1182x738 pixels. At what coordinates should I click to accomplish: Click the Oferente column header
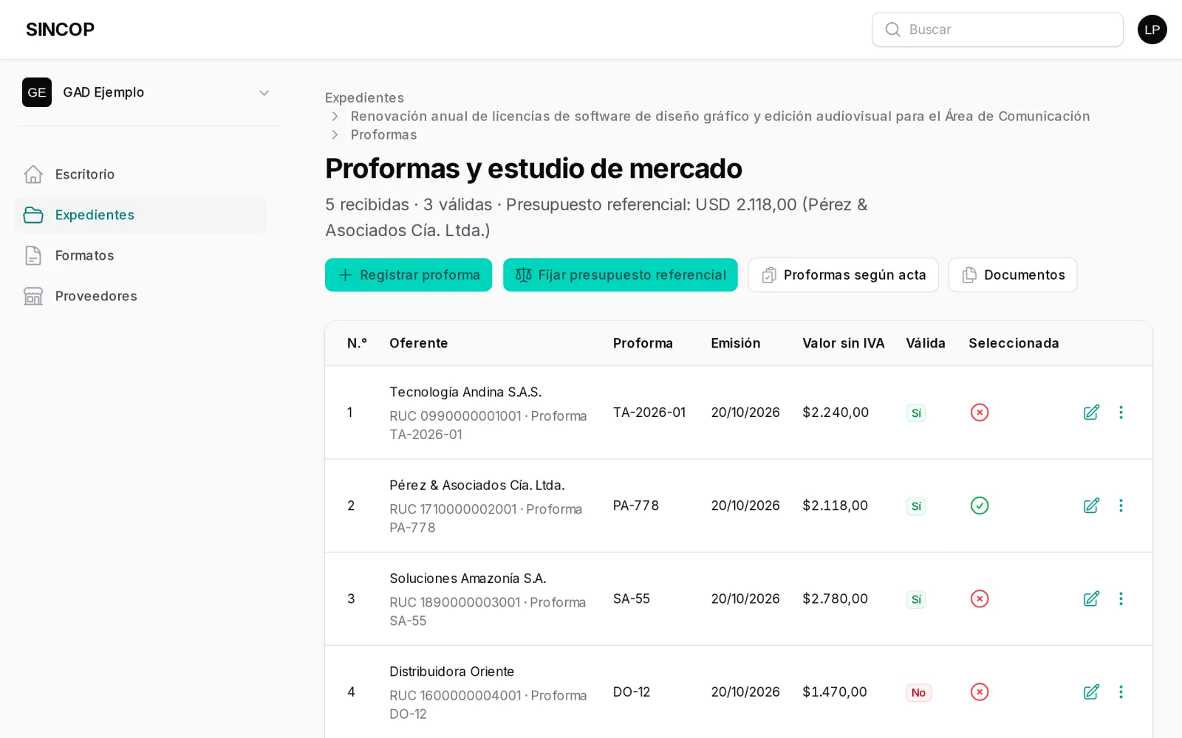tap(419, 343)
